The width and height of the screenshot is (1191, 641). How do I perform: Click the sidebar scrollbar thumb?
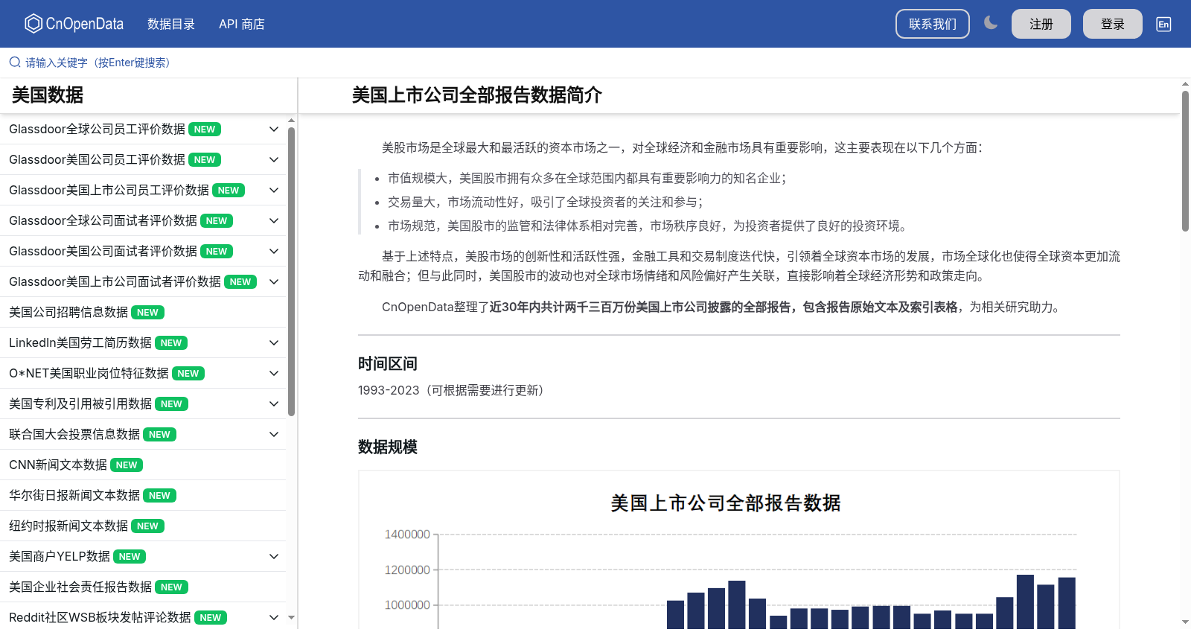coord(292,271)
